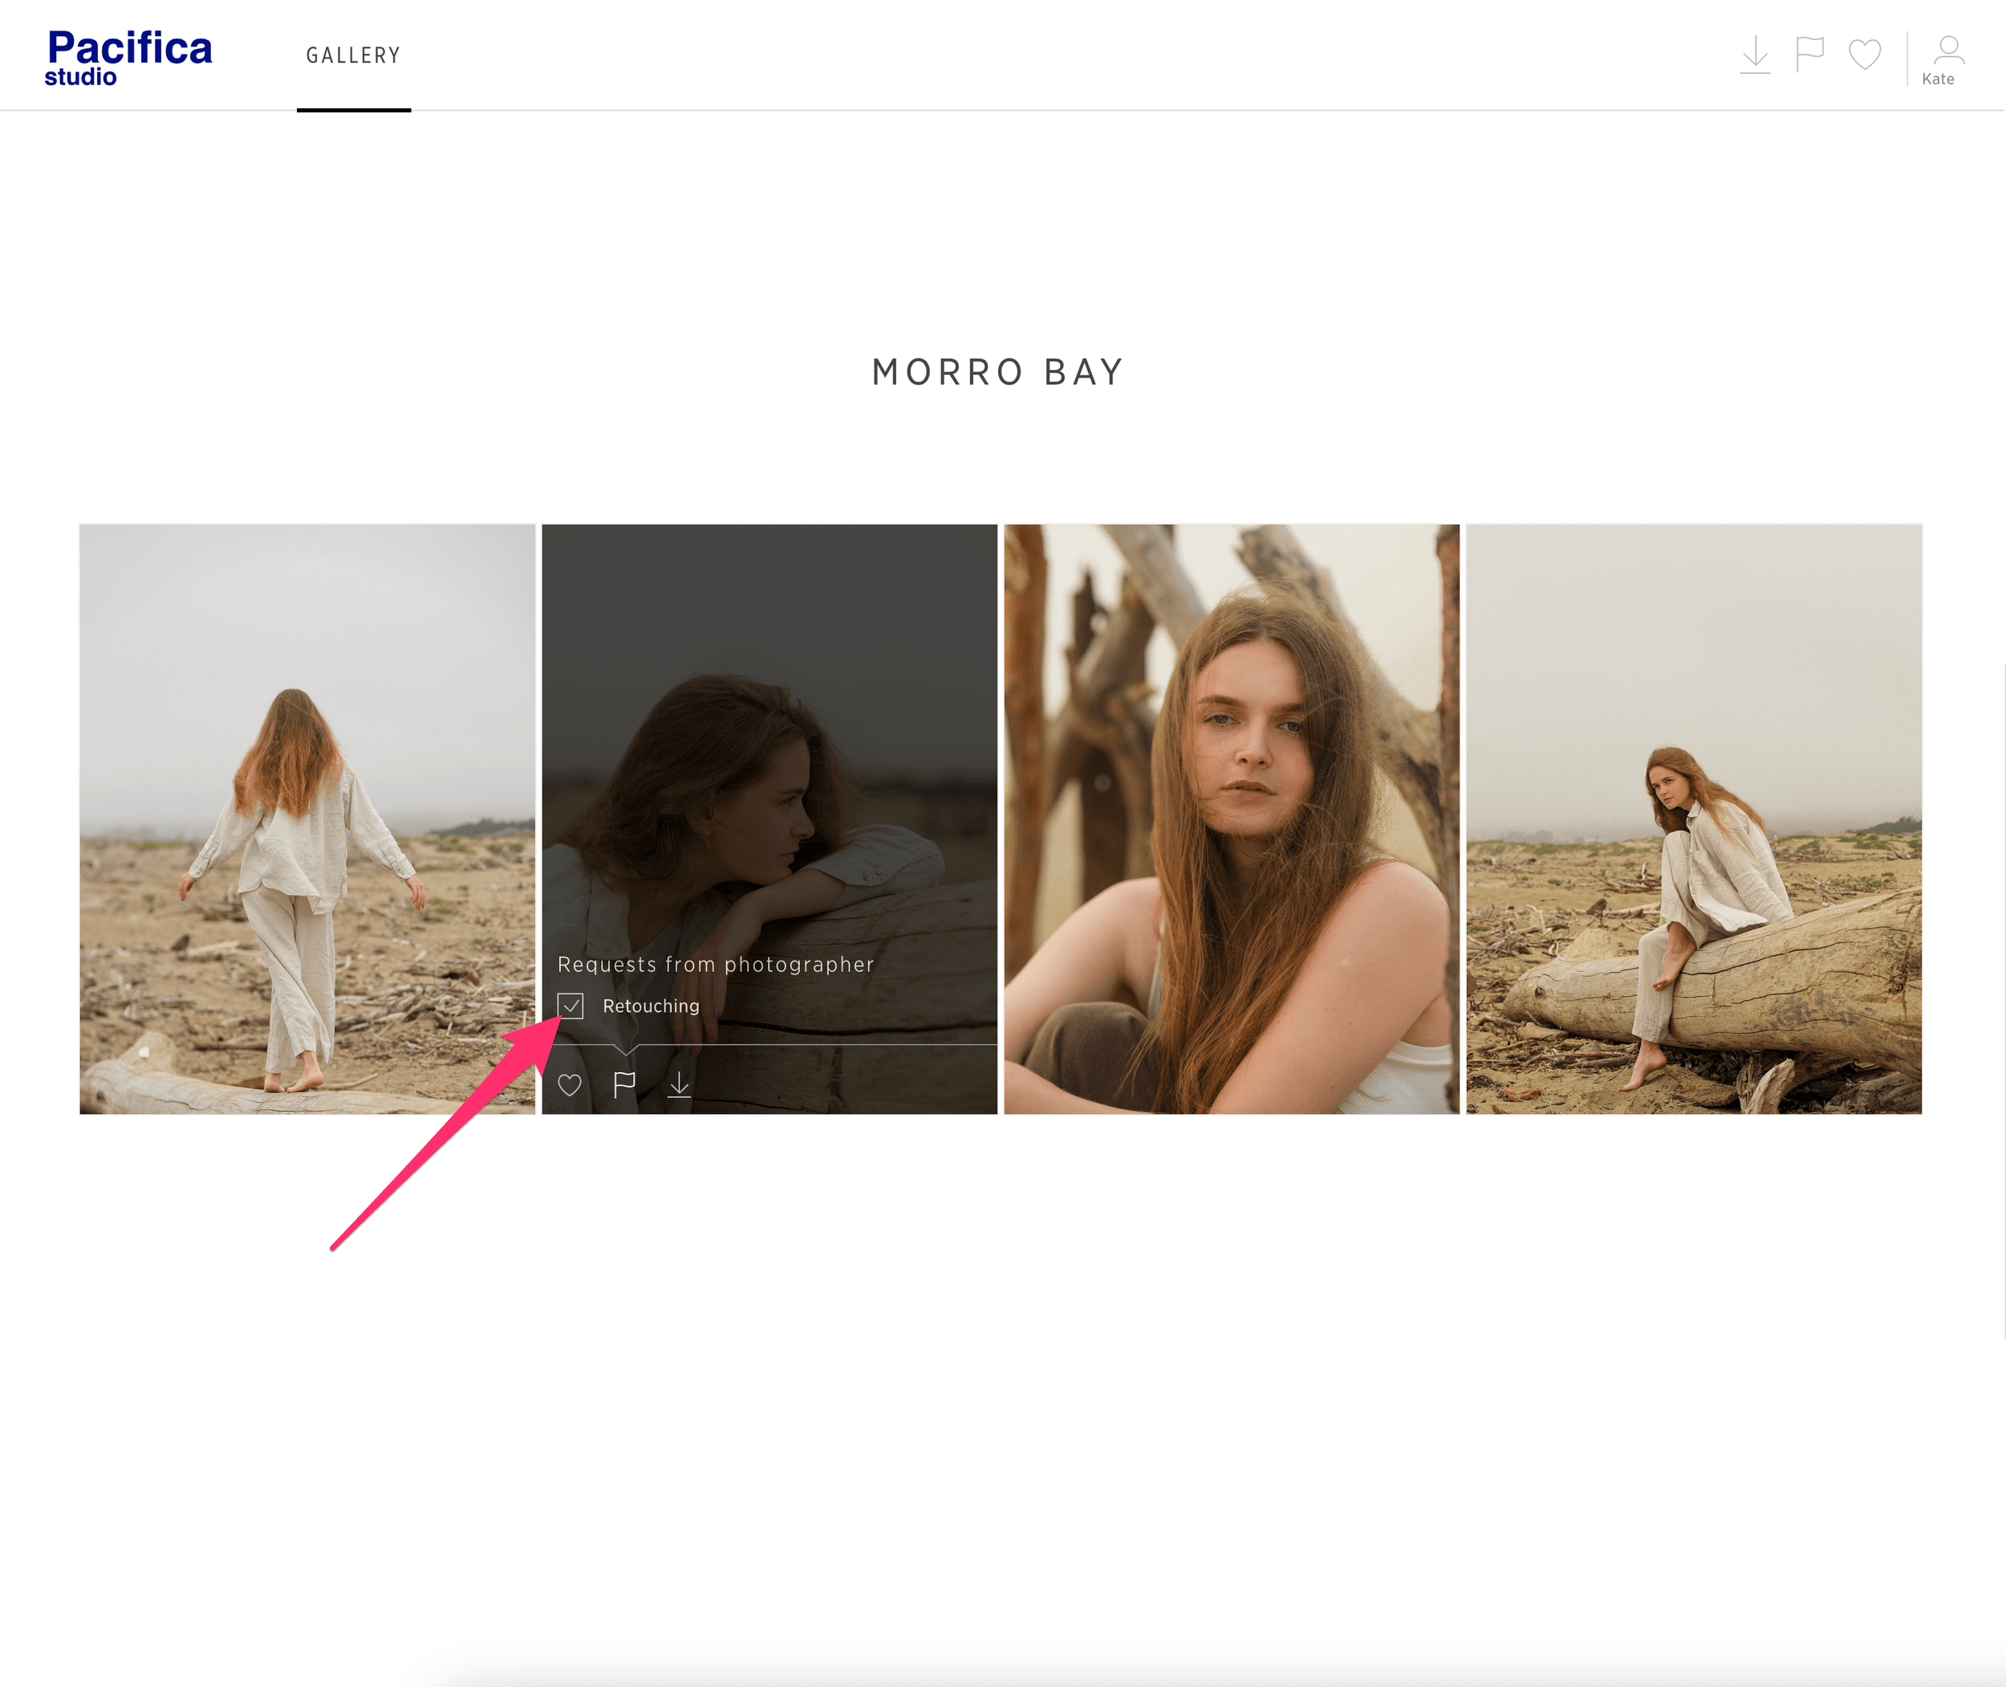The height and width of the screenshot is (1687, 2006).
Task: Flag the hovered photo for the photographer
Action: point(624,1083)
